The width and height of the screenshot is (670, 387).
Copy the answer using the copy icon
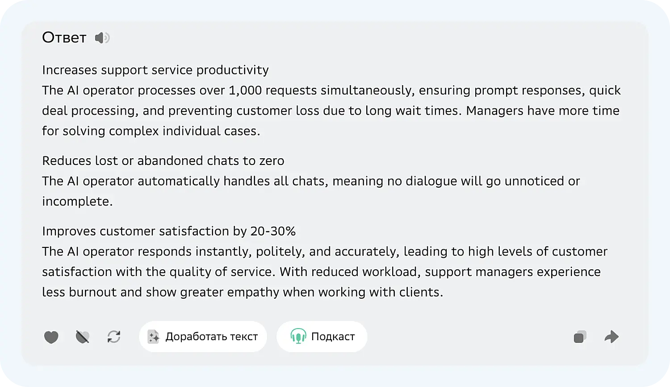(580, 337)
